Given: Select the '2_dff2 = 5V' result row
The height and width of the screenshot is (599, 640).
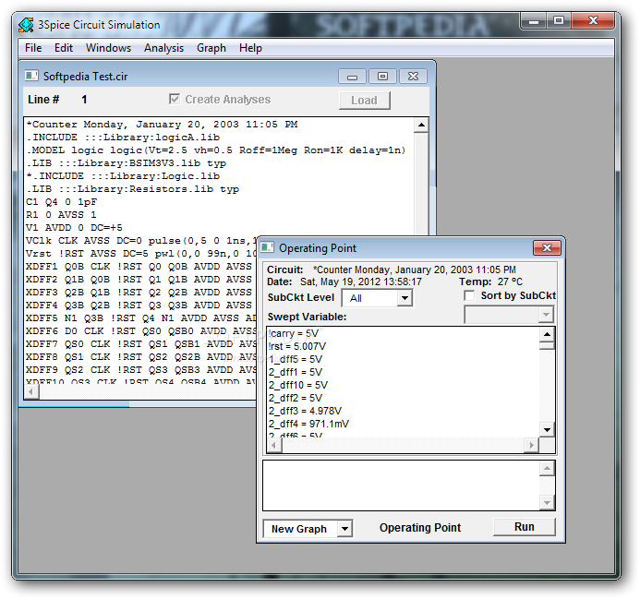Looking at the screenshot, I should (x=296, y=398).
